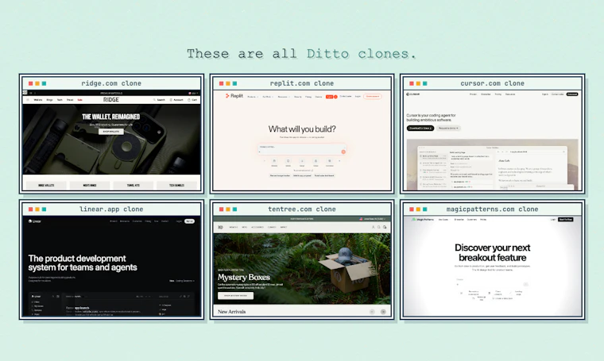Focus the prompt input in magicpatterns.com clone
This screenshot has height=361, width=604.
pyautogui.click(x=492, y=282)
